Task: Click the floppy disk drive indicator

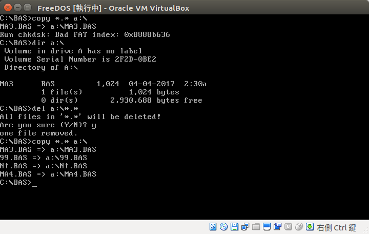Action: 234,227
